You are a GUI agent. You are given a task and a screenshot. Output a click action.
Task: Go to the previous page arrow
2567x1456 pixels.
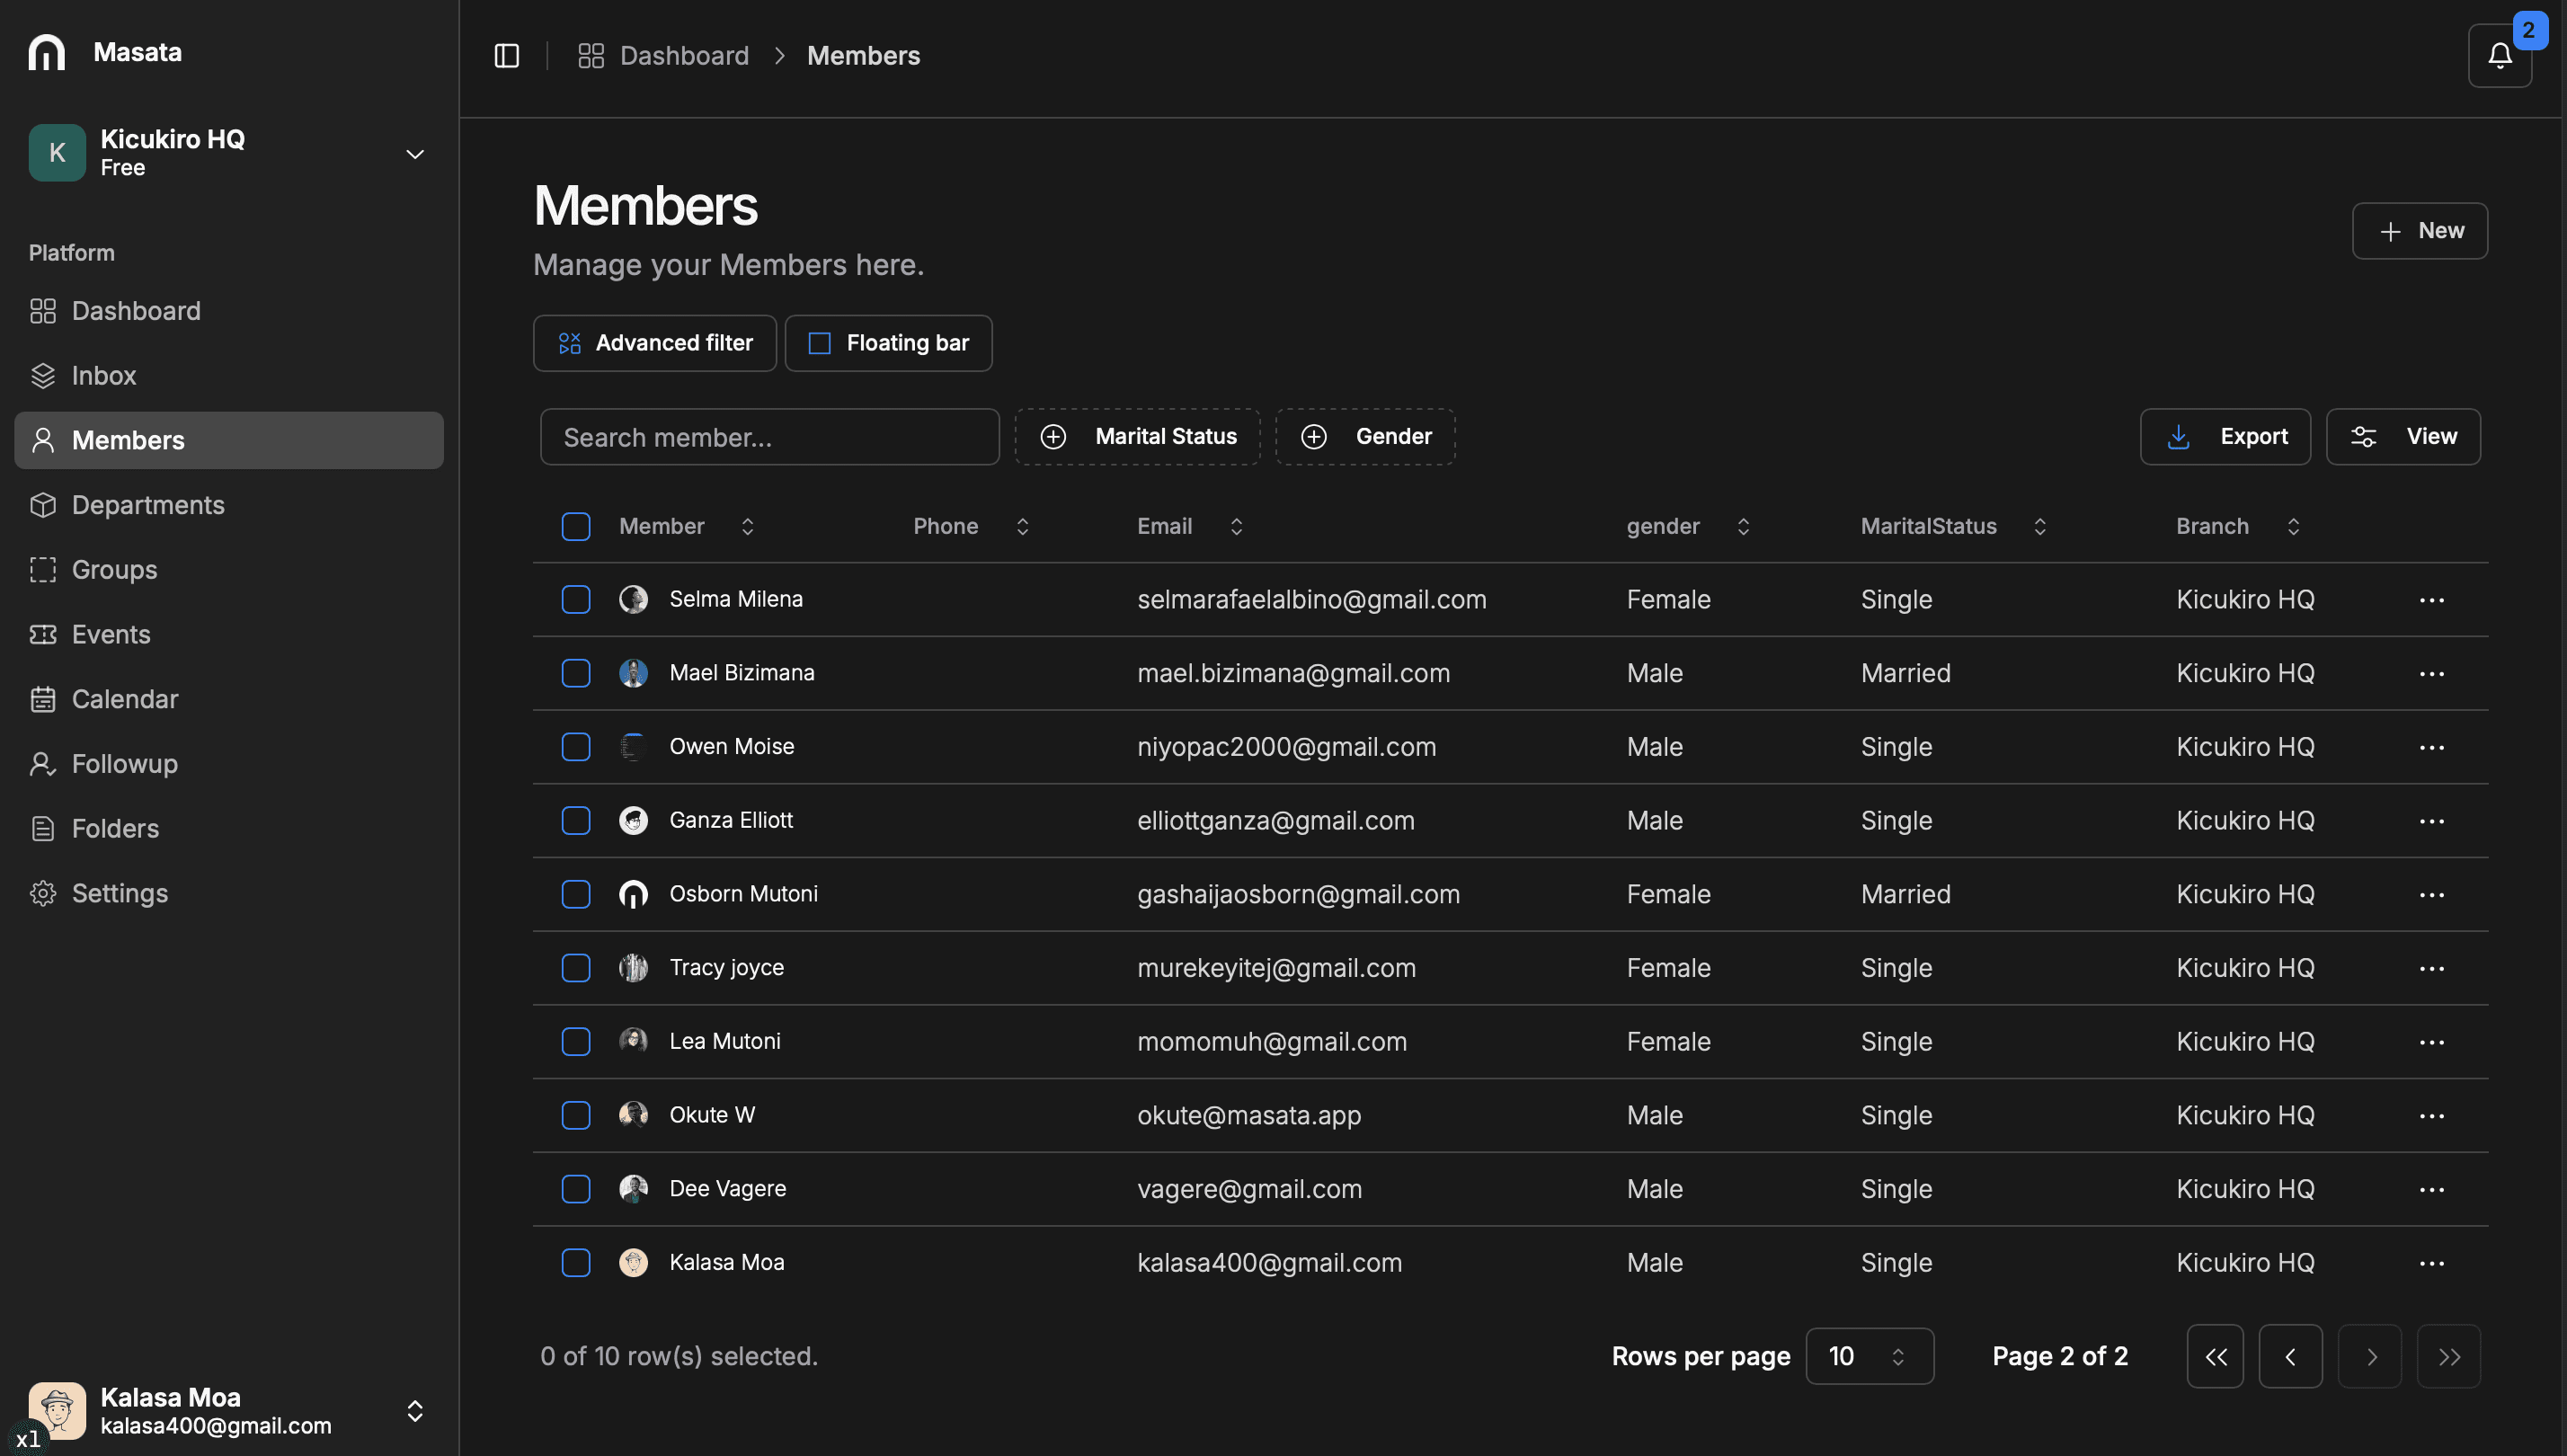[x=2290, y=1356]
